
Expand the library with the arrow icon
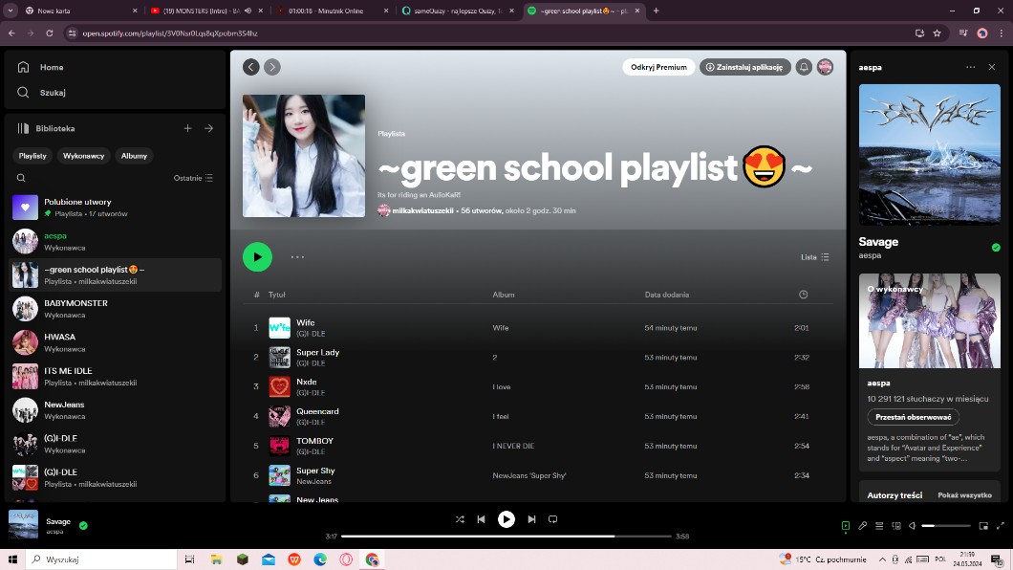[x=208, y=128]
